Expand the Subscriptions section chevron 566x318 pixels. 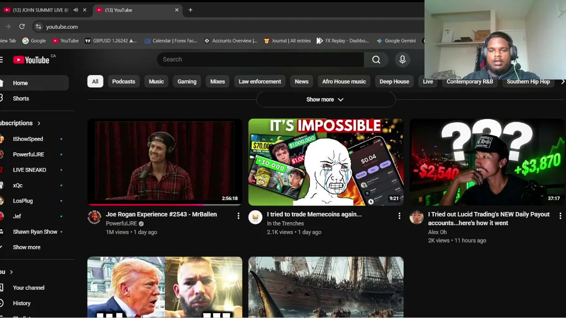[x=39, y=123]
